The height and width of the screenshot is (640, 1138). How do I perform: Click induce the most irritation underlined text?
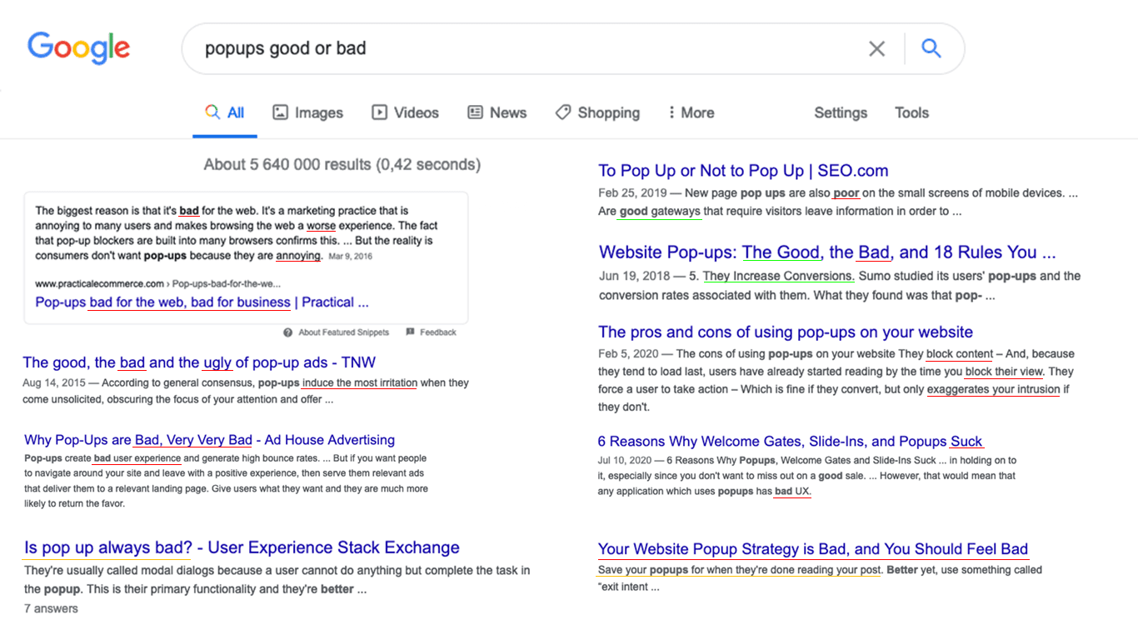[360, 383]
